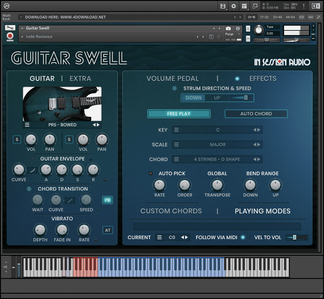The width and height of the screenshot is (324, 299).
Task: Click the Kontakt logo icon at top left
Action: [7, 6]
